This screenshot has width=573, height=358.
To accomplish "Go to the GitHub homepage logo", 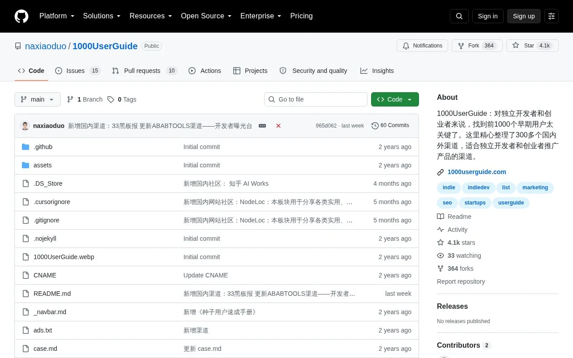I will pos(21,16).
